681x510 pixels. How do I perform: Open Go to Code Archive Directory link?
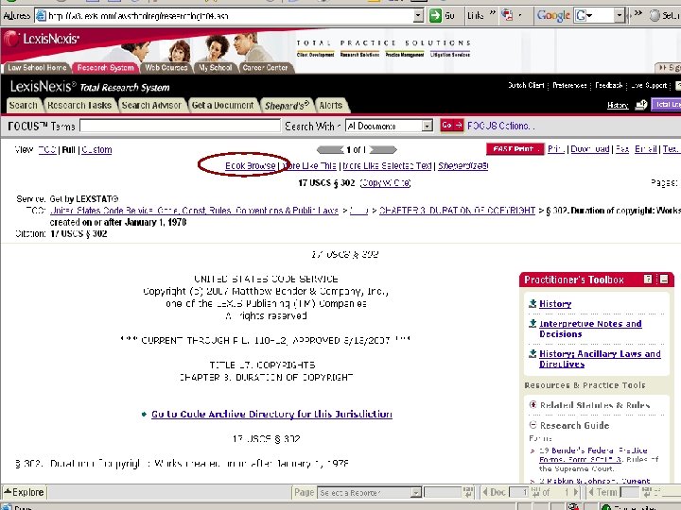coord(271,415)
